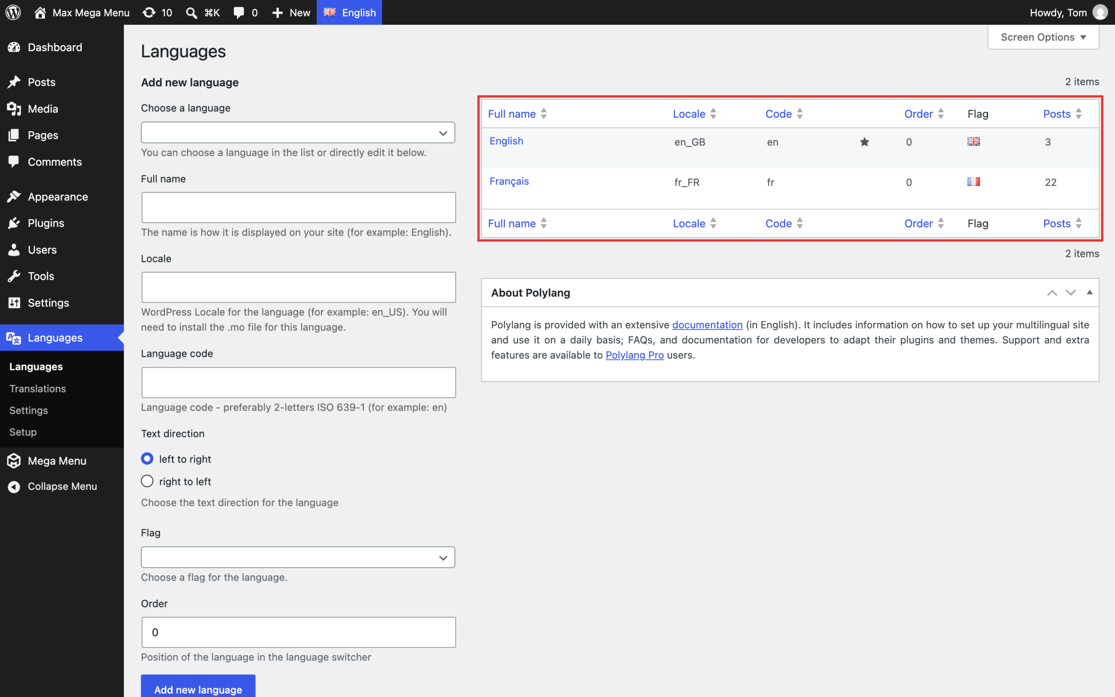The height and width of the screenshot is (697, 1115).
Task: Open Dashboard in the sidebar
Action: tap(62, 47)
